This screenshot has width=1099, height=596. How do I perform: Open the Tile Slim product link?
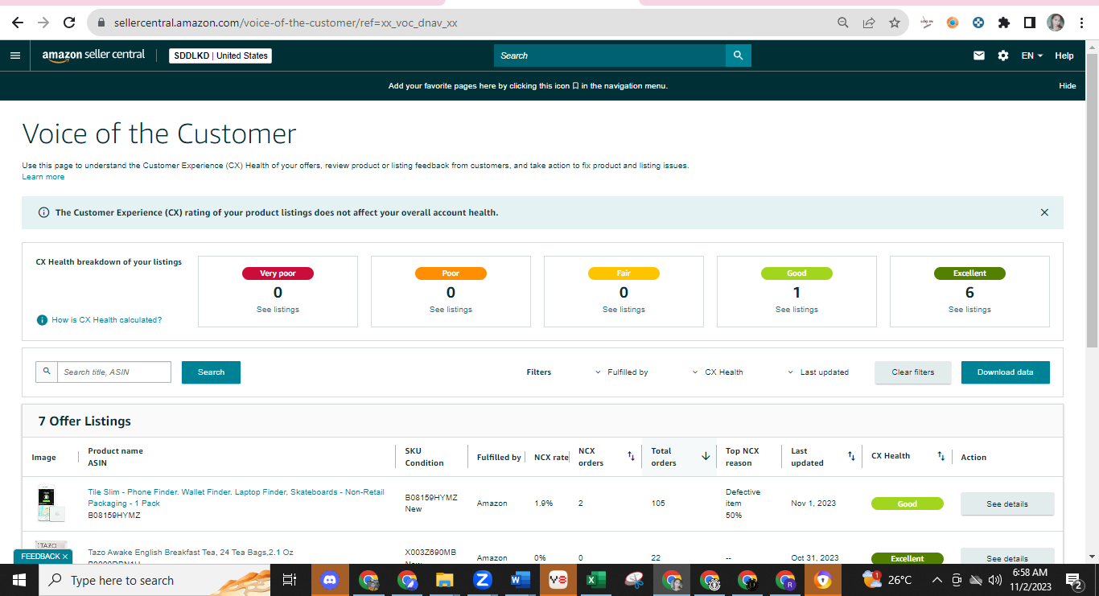coord(236,498)
